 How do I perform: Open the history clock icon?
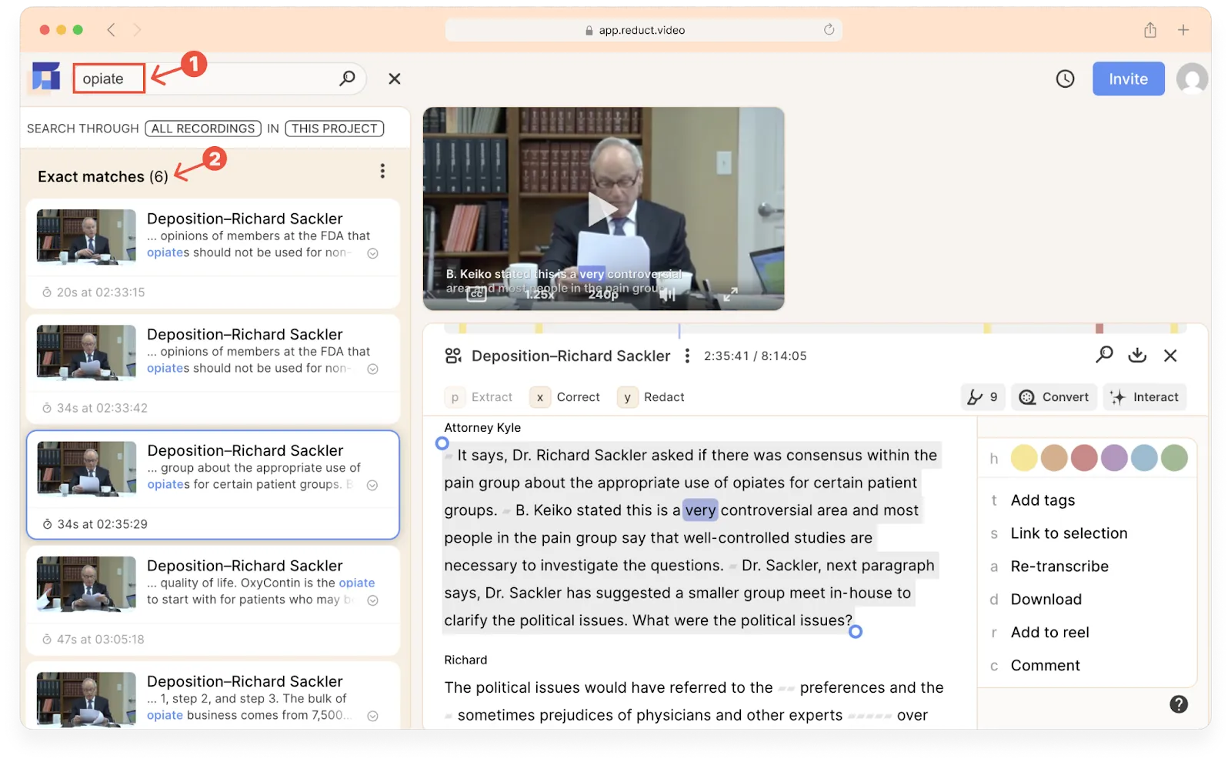[x=1065, y=79]
